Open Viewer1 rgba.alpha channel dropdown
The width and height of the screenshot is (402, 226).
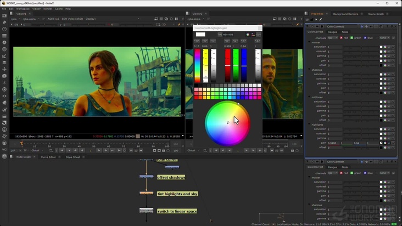31,19
